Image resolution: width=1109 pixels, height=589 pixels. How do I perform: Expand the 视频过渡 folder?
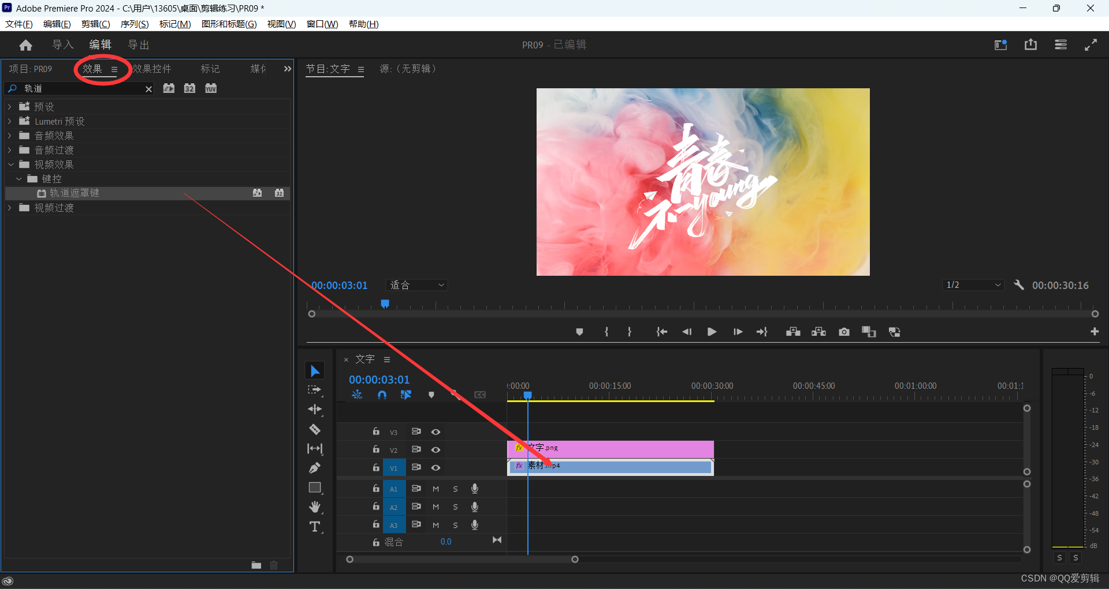click(9, 208)
